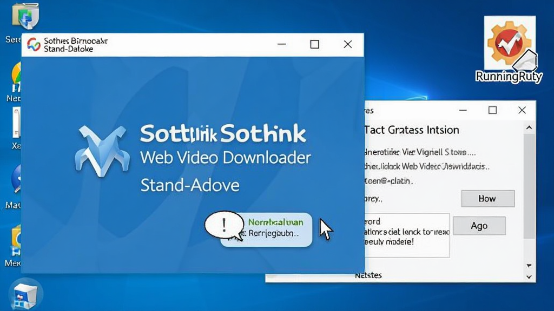Viewport: 554px width, 311px height.
Task: Click the Ago button in the dialog
Action: coord(479,226)
